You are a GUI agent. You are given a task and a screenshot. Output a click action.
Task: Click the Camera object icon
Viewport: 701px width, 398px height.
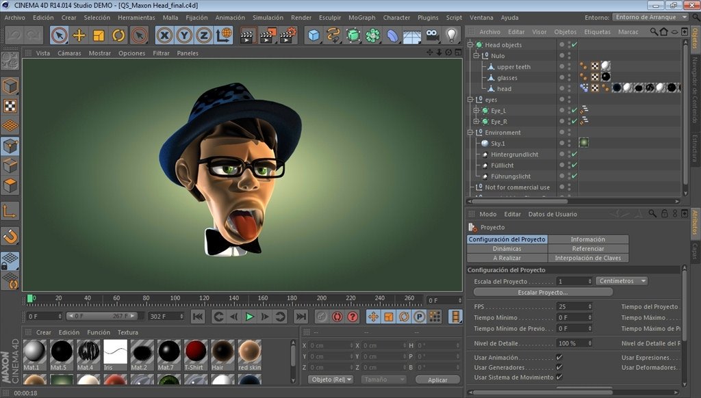[x=431, y=35]
